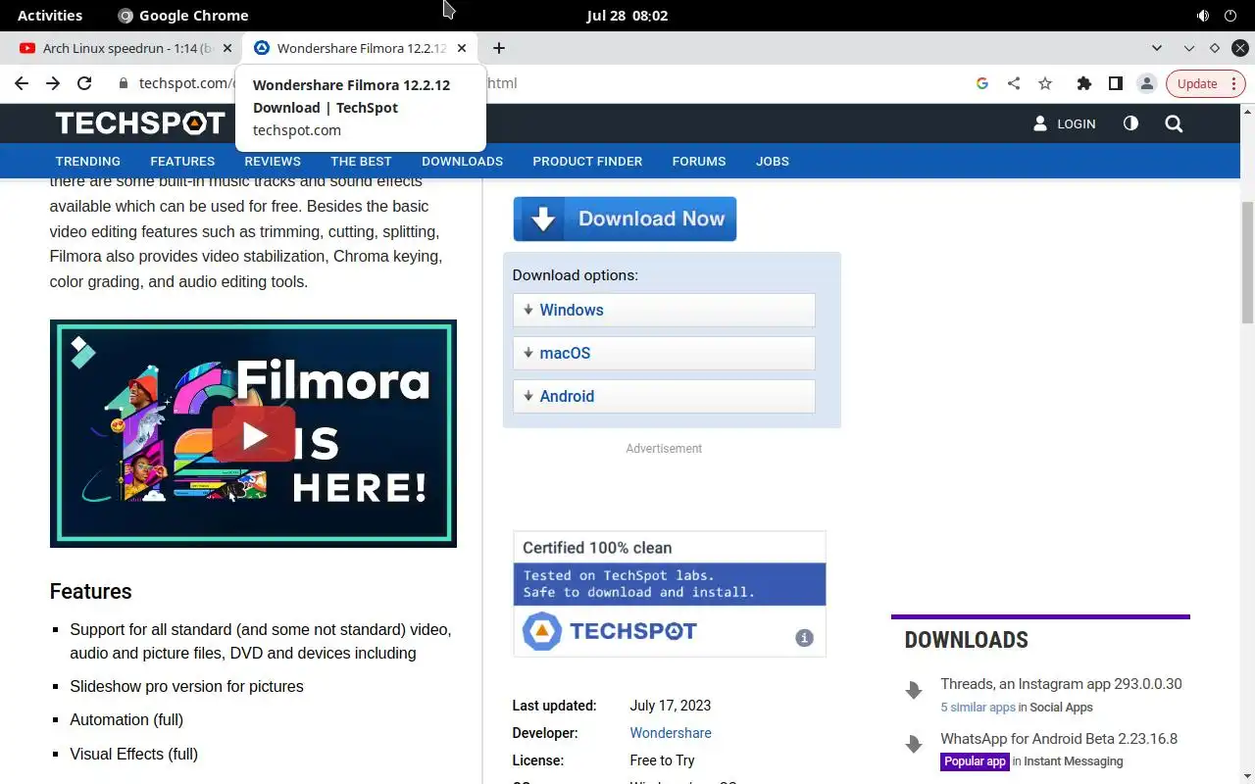Open the Google Chrome app menu
The height and width of the screenshot is (784, 1255).
coord(182,16)
